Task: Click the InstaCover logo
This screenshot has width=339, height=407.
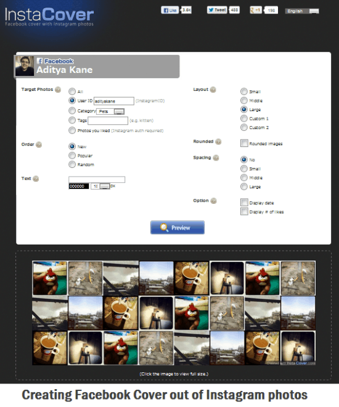Action: 49,17
